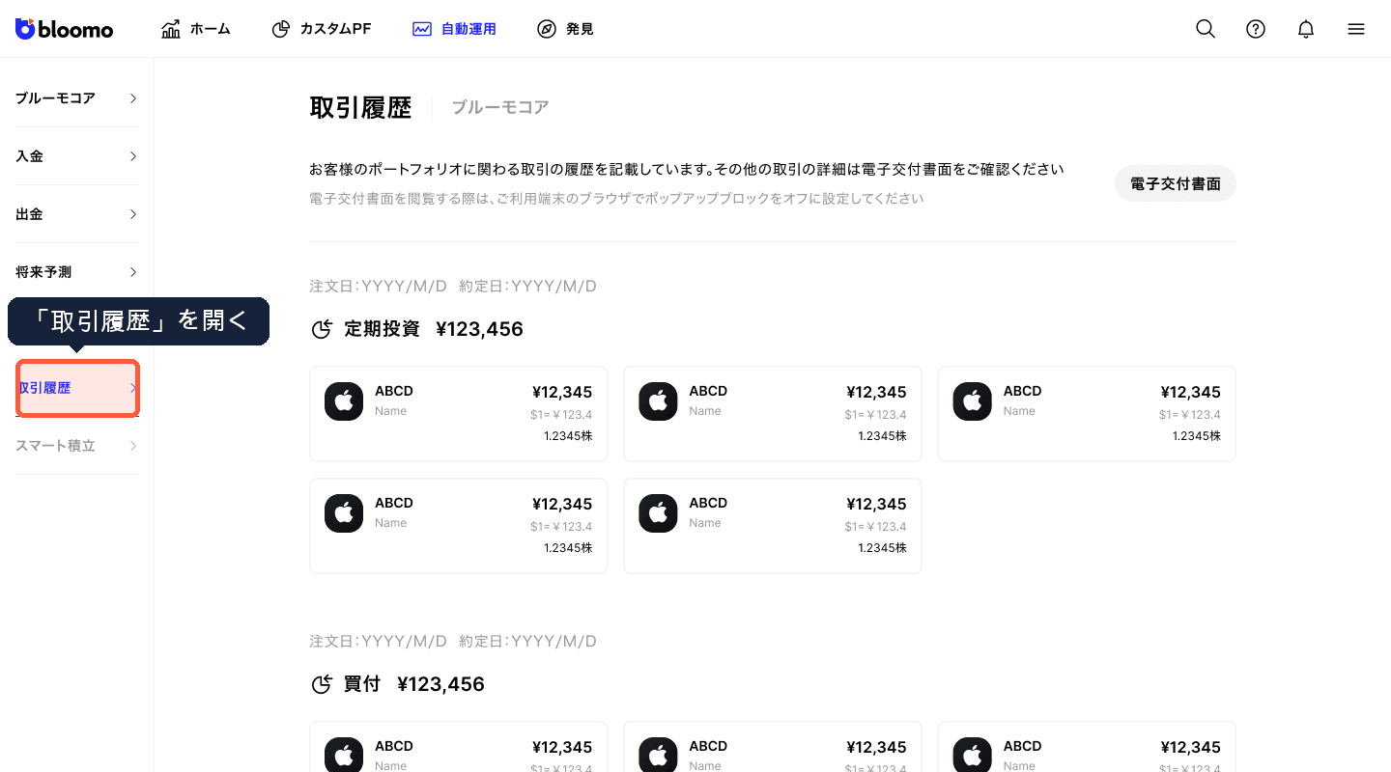Open カスタムPF in top navigation
This screenshot has height=772, width=1391.
click(322, 29)
